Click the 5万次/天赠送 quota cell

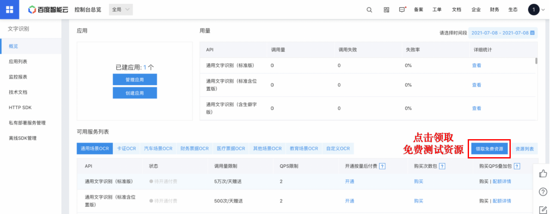228,181
